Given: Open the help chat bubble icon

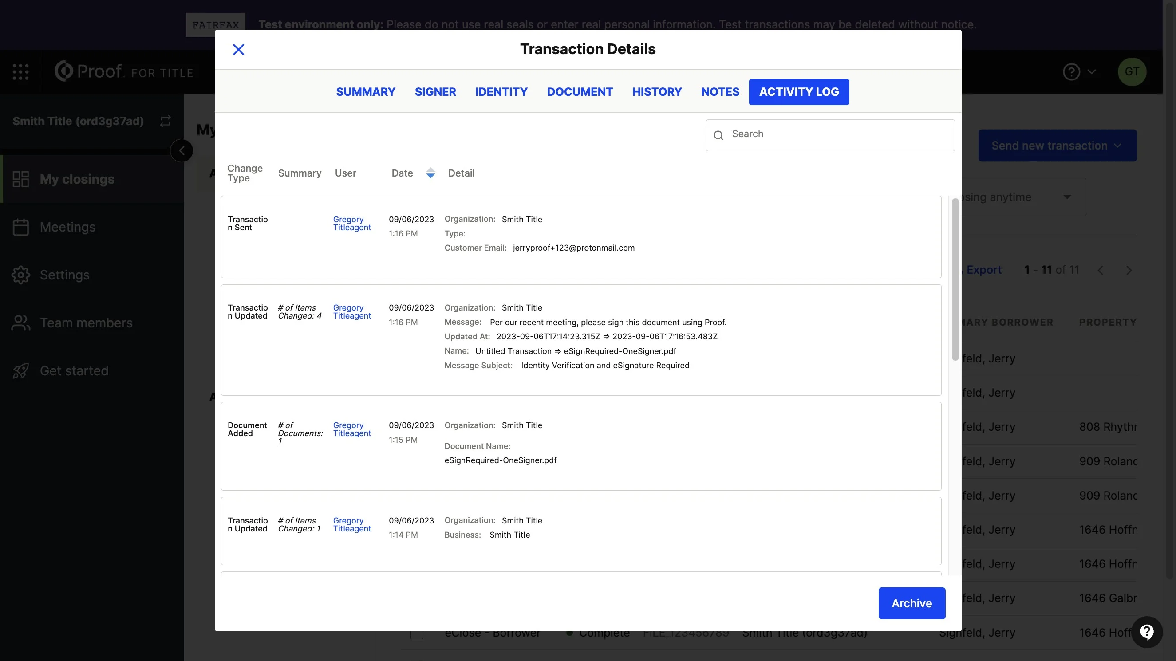Looking at the screenshot, I should point(1147,632).
